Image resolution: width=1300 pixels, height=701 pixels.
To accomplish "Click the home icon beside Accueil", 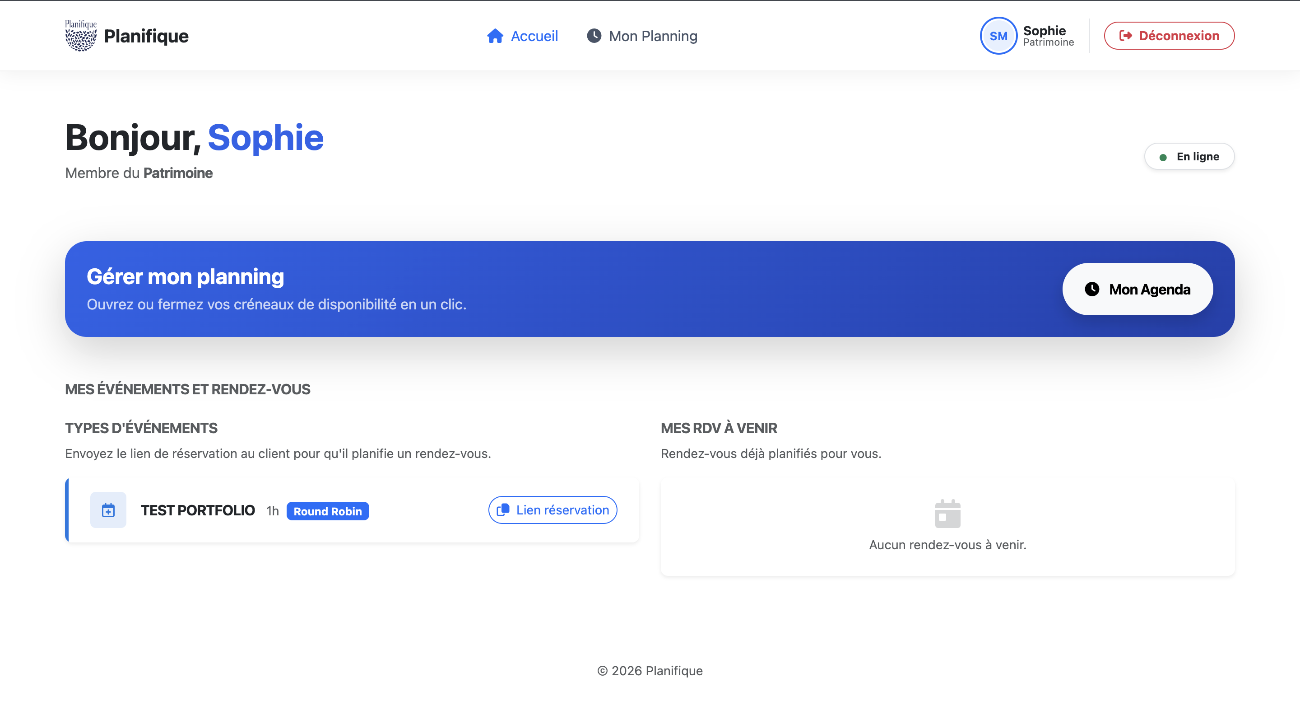I will [495, 36].
